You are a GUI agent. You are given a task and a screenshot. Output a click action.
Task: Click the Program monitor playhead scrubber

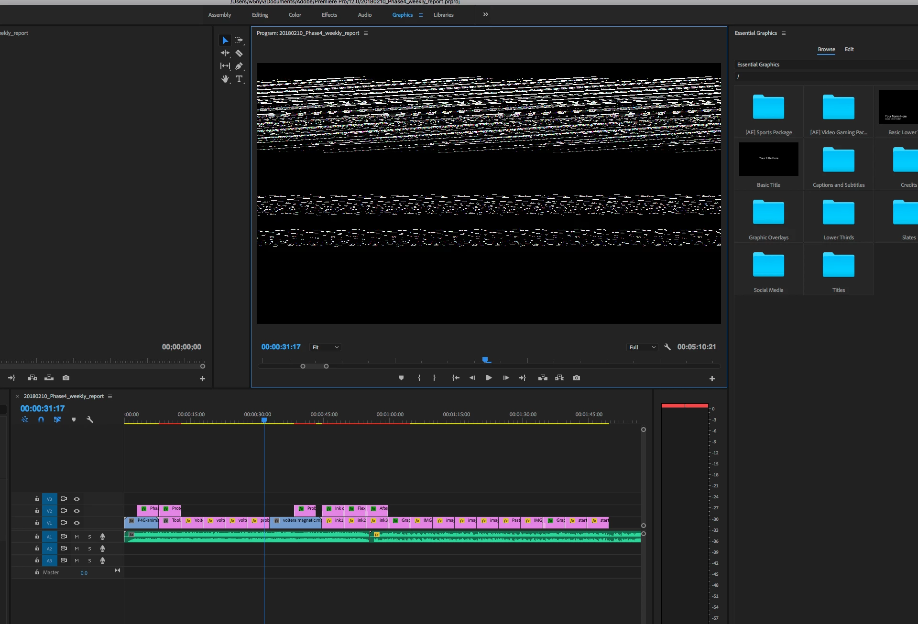[x=485, y=360]
